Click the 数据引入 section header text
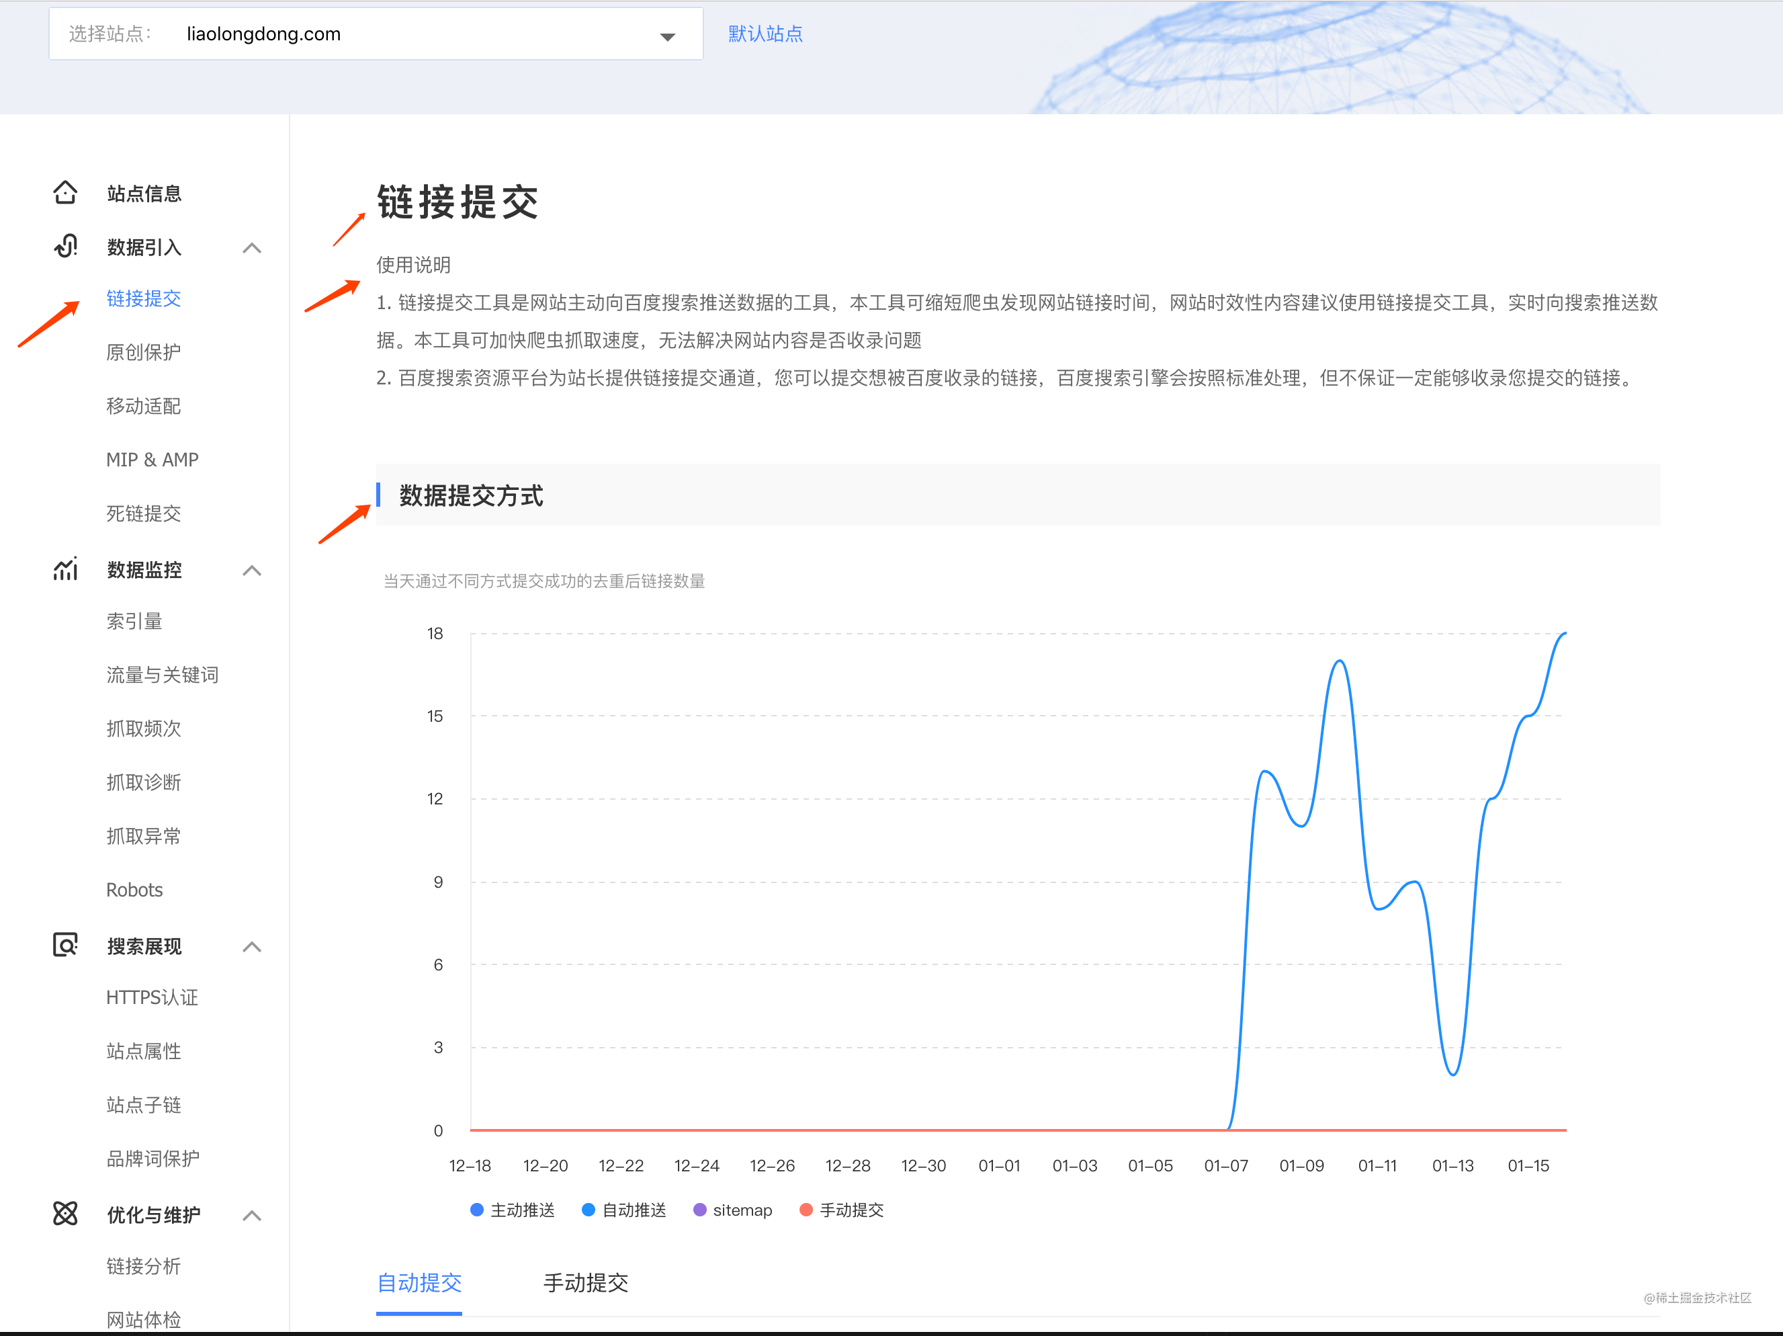Image resolution: width=1783 pixels, height=1336 pixels. (144, 247)
